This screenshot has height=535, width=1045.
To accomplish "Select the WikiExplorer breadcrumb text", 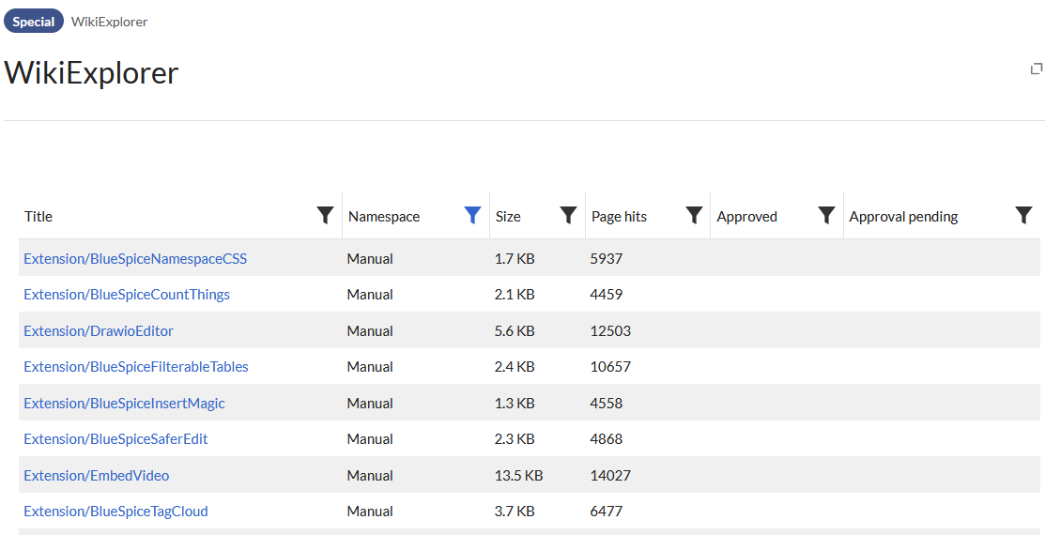I will (109, 22).
